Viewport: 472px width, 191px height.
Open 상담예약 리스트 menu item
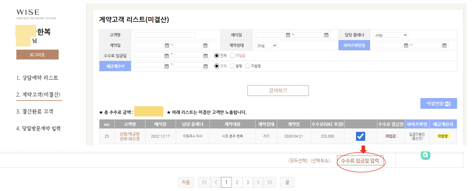pyautogui.click(x=37, y=78)
